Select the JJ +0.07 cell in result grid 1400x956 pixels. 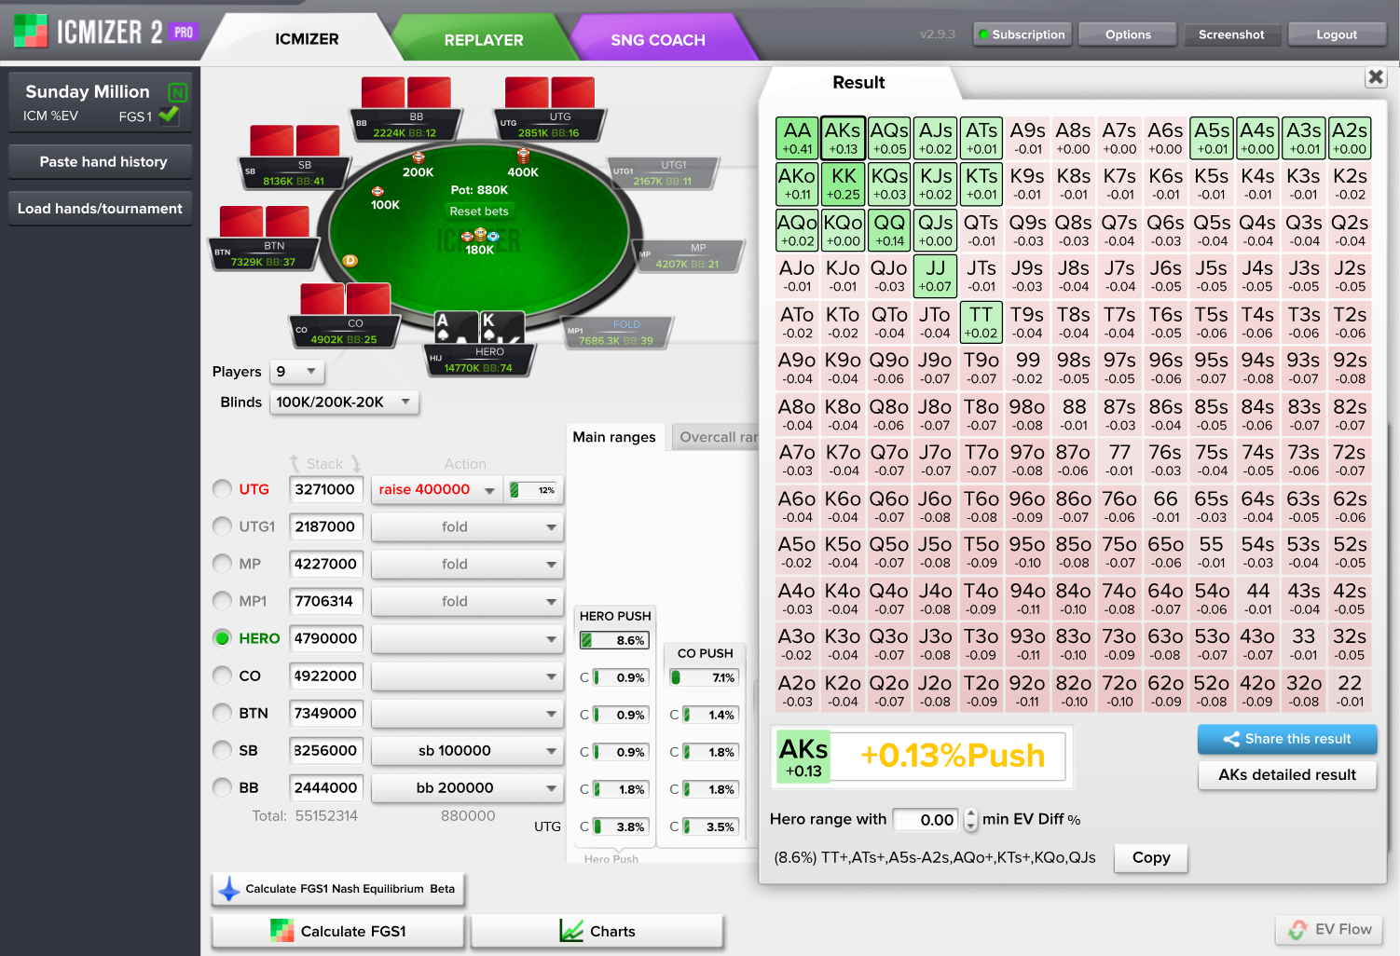(935, 276)
